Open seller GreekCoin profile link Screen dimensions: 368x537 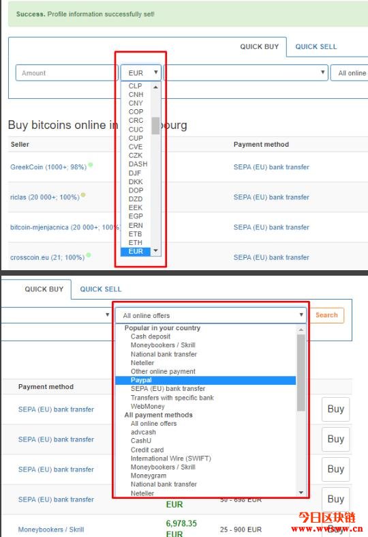click(48, 167)
